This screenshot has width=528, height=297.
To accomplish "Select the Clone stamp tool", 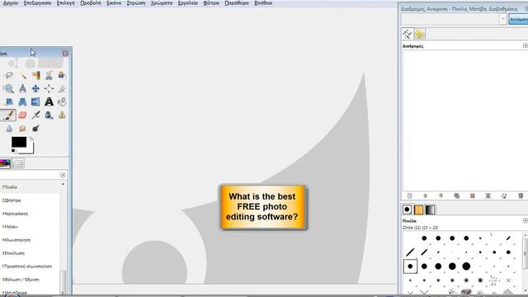I will click(x=62, y=115).
